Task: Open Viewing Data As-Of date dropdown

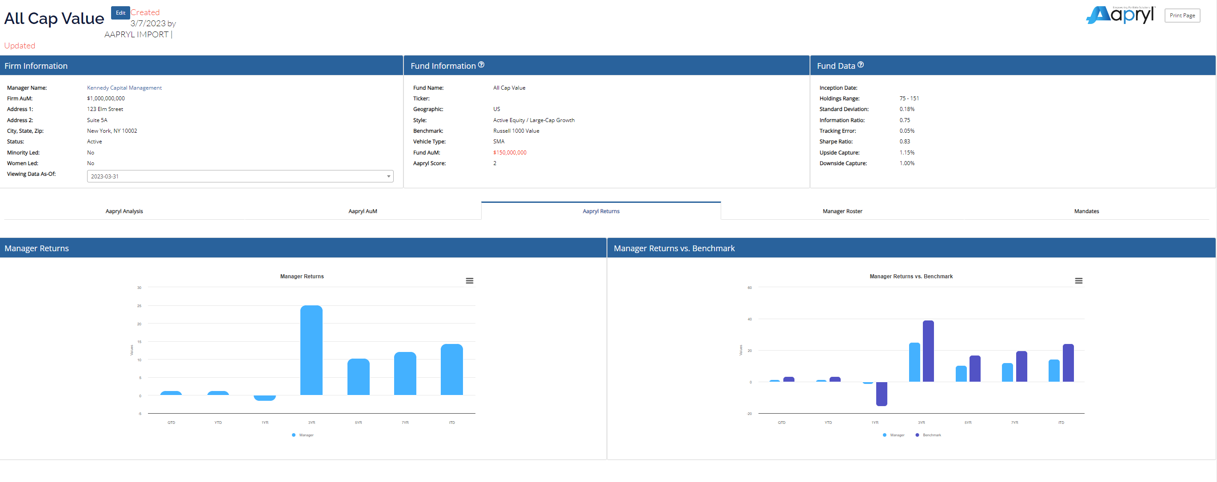Action: pos(240,176)
